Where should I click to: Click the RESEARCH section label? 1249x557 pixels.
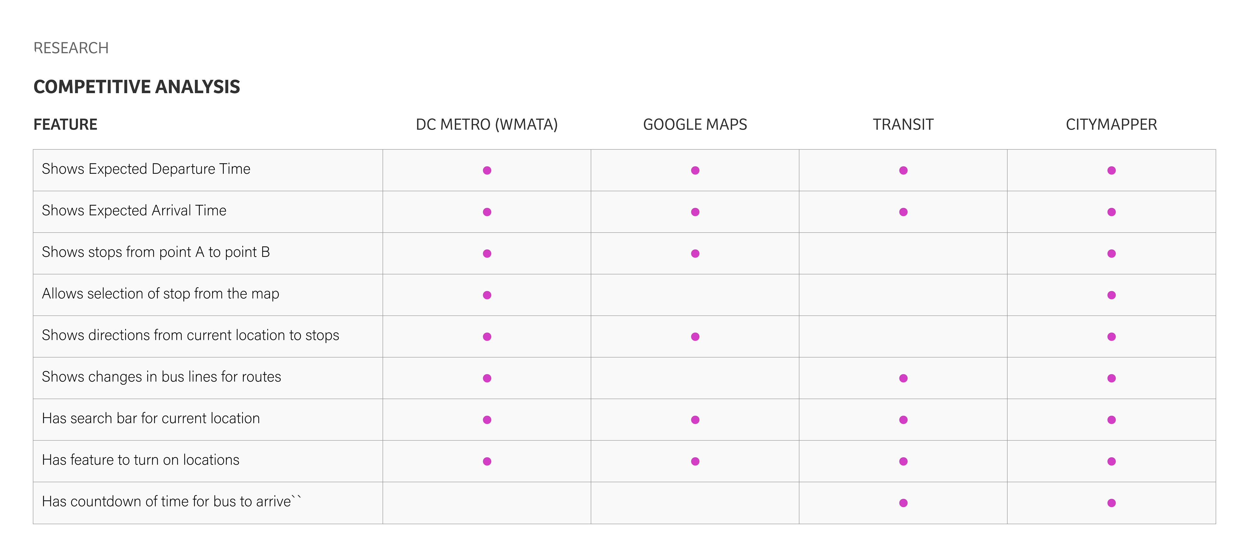click(x=71, y=48)
